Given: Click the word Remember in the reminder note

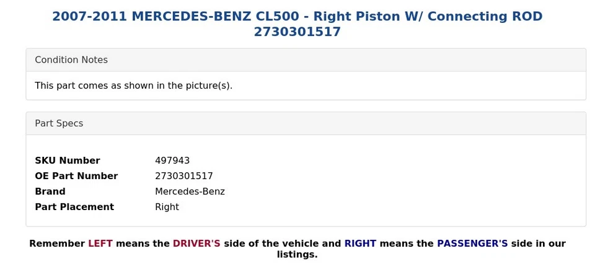Looking at the screenshot, I should (57, 244).
